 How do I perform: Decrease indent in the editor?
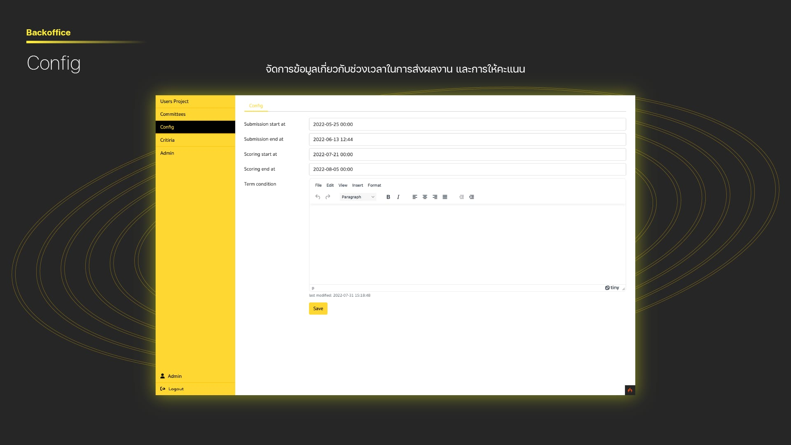(461, 197)
